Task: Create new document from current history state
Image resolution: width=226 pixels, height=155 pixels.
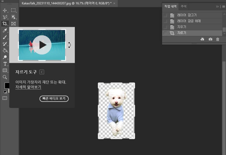Action: pos(202,39)
